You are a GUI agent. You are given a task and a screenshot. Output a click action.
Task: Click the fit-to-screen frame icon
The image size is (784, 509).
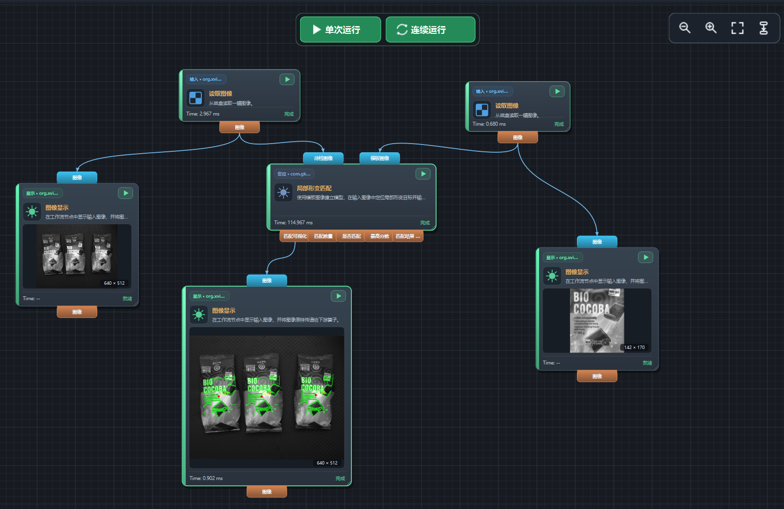click(x=737, y=28)
